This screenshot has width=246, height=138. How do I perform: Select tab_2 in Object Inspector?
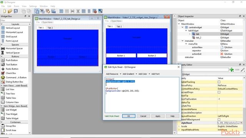(198, 38)
